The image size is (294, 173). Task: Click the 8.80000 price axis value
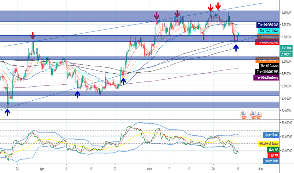286,13
